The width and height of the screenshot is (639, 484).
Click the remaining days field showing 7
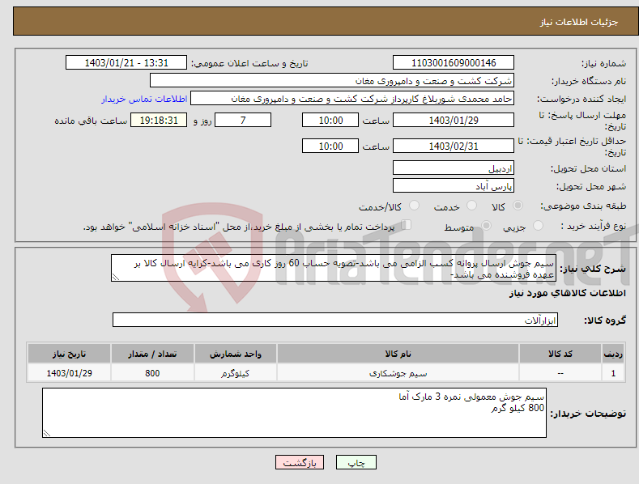click(x=243, y=120)
